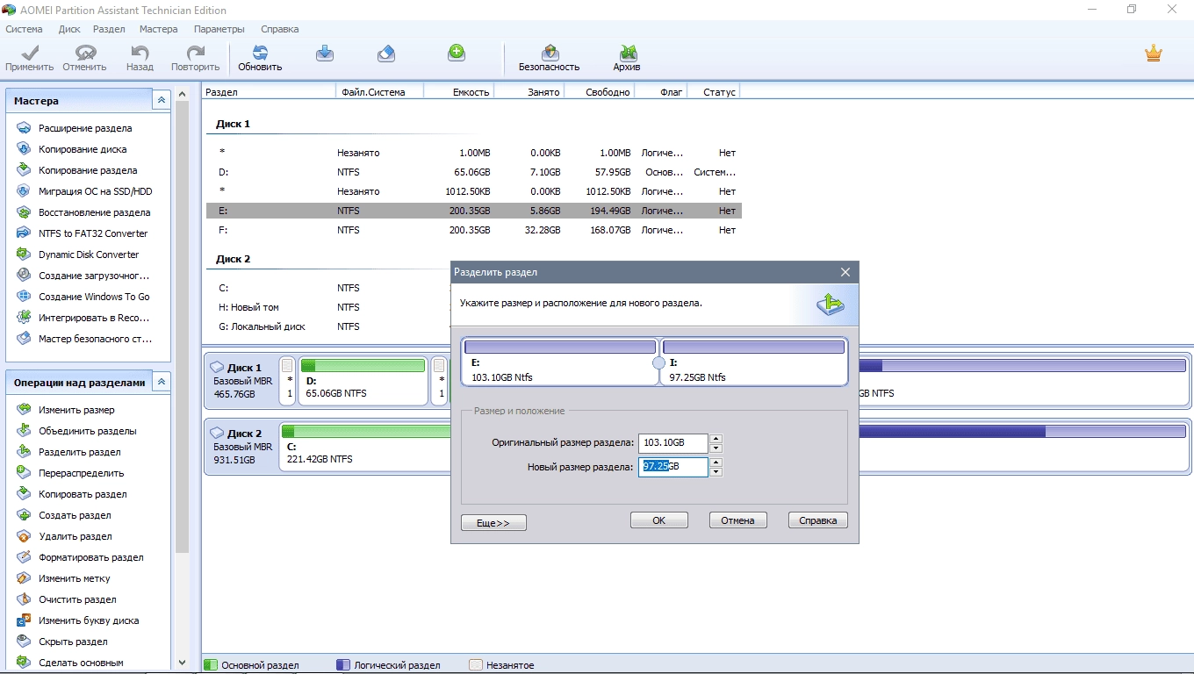
Task: Click C: 221.42GB NTFS block in disk map
Action: click(365, 447)
